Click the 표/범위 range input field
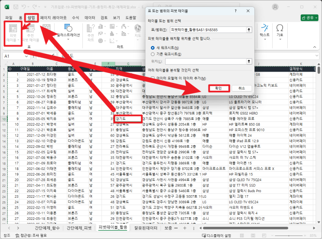Viewport: 322px width, 239px height. pos(208,30)
